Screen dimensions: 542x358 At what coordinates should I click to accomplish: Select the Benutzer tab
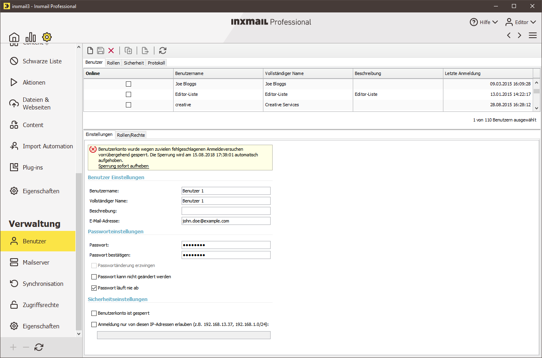point(94,63)
